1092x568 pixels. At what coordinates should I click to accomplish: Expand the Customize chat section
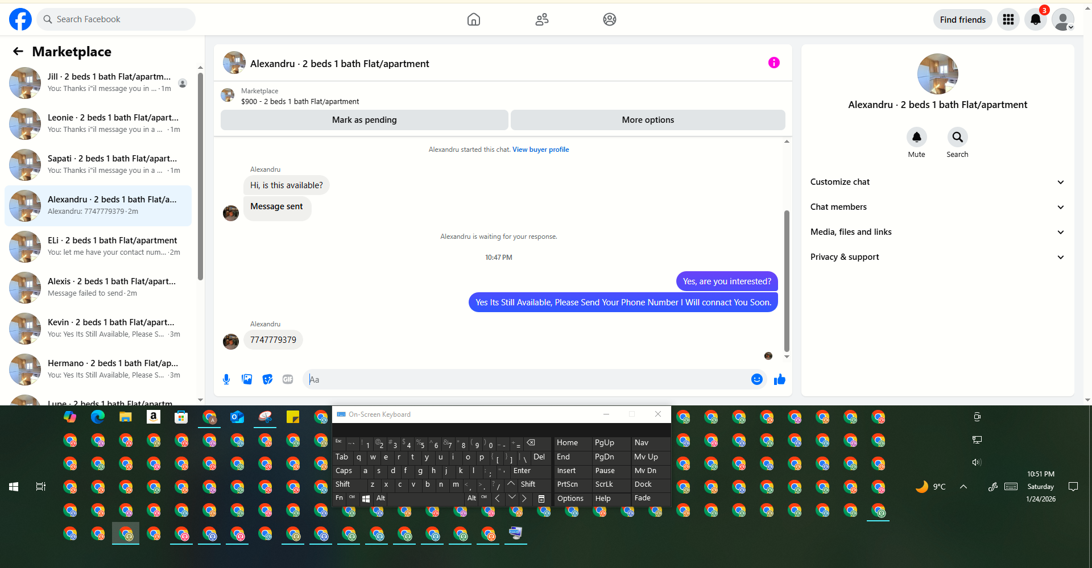point(937,182)
